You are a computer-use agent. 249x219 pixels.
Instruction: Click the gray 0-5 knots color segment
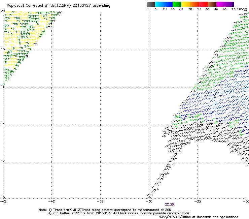[151, 4]
